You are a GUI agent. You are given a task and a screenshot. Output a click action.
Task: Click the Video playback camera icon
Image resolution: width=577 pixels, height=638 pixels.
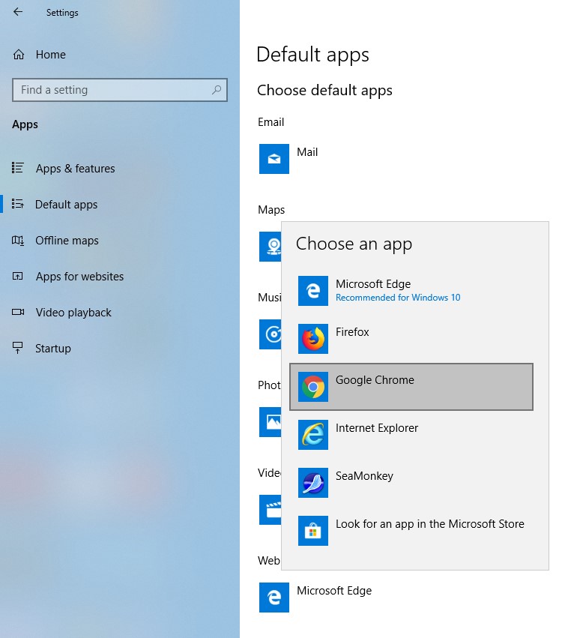[18, 312]
